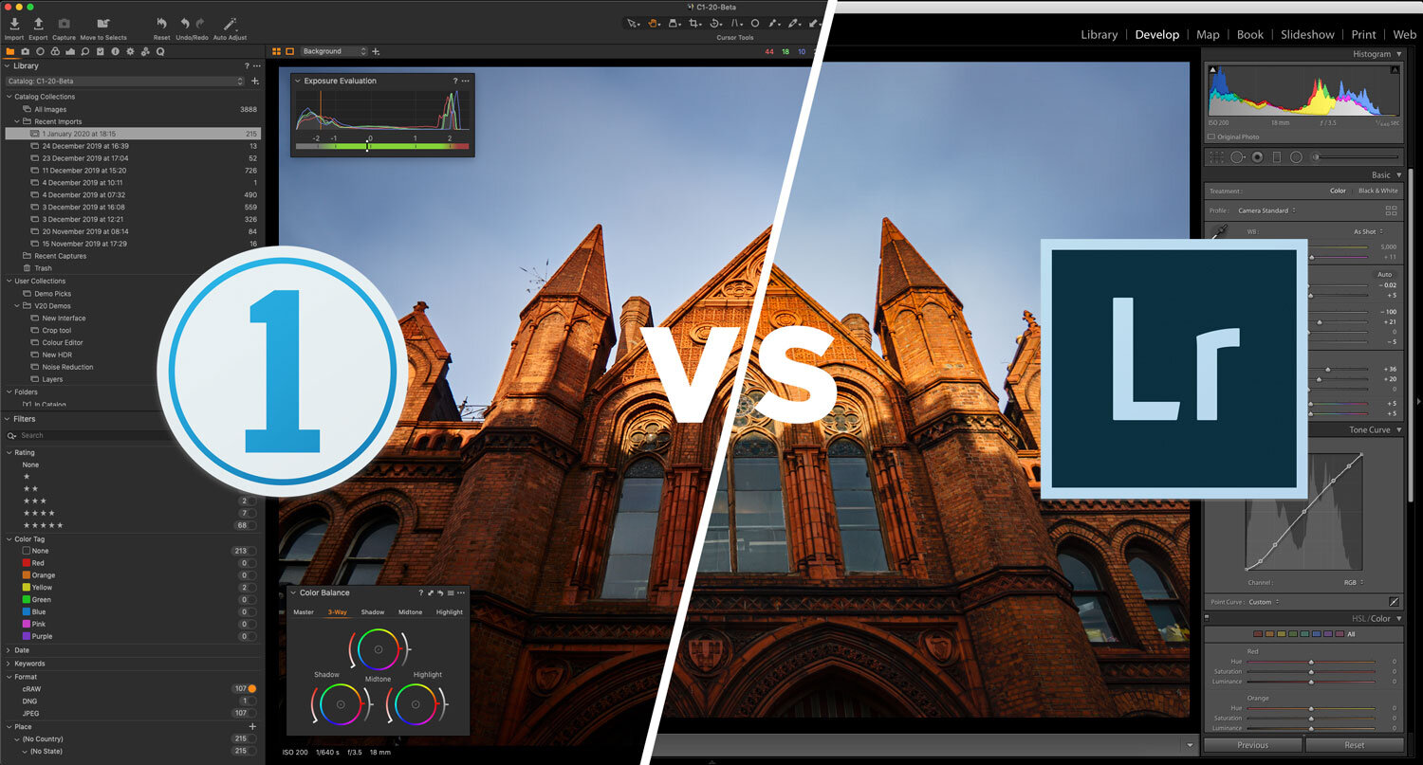
Task: Open the Catalog: C1-20-Beta dropdown
Action: [125, 82]
